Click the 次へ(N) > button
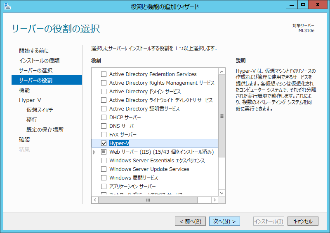330x233 pixels. pos(224,221)
